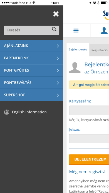Screen dimensions: 109x193
Task: Open the PARTNEREINK menu item
Action: click(x=32, y=58)
